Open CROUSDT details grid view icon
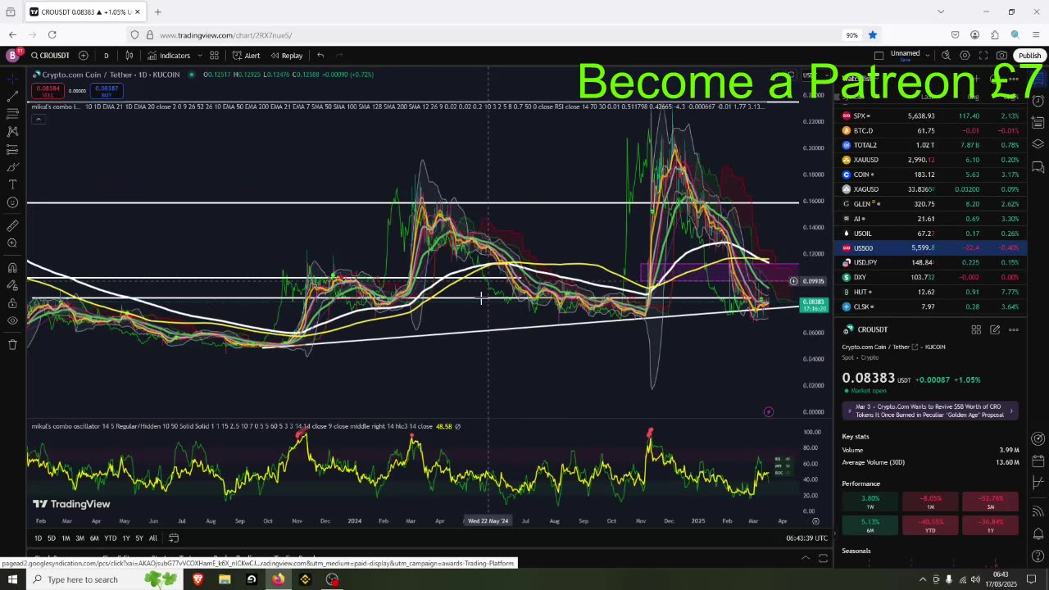 976,329
